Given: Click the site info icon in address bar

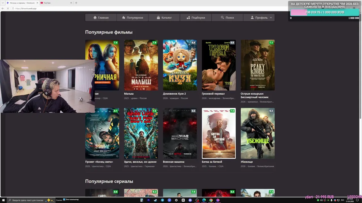Looking at the screenshot, I should click(x=13, y=8).
